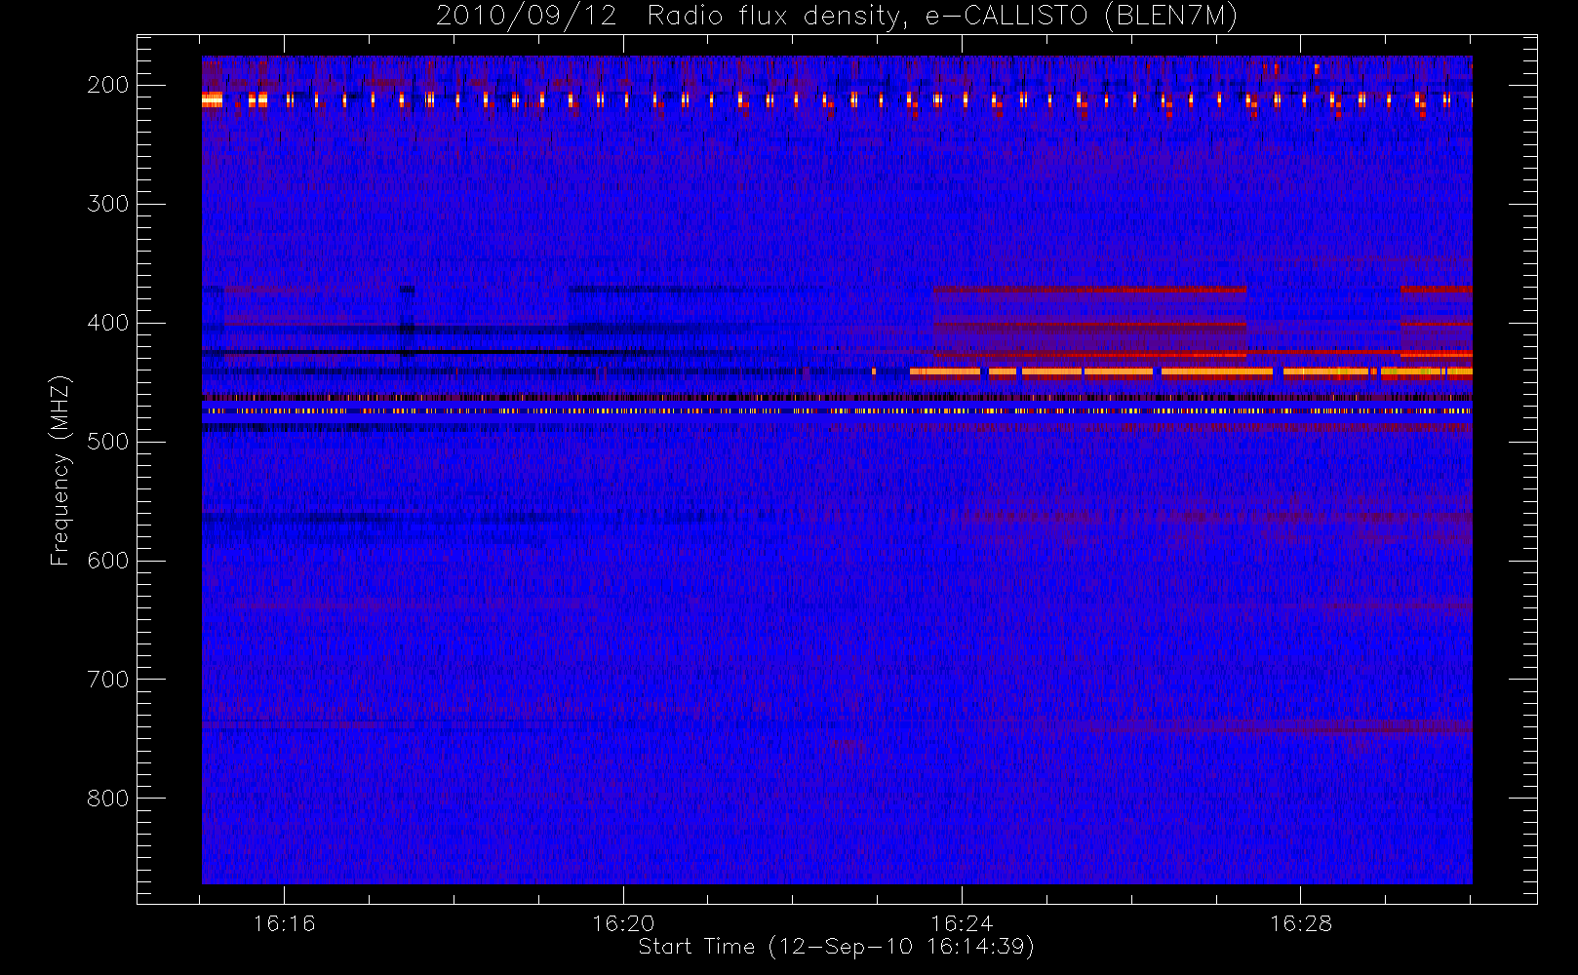Click the 500 frequency tick label
Screen dimensions: 1578x975
click(x=108, y=442)
